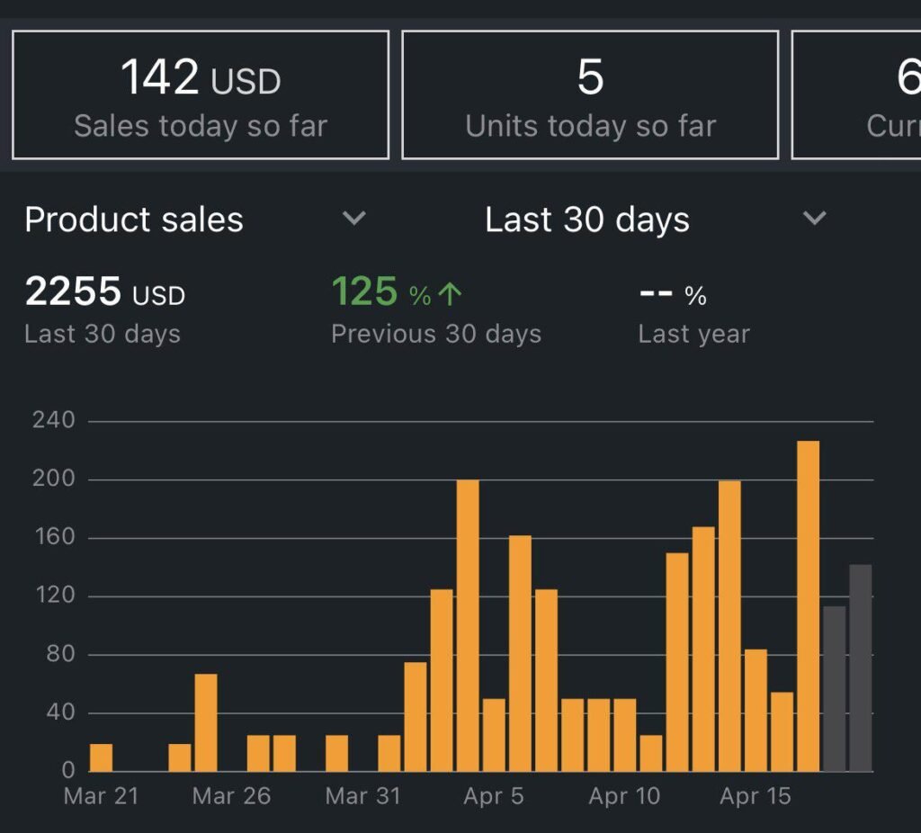Tap the 2255 USD last 30 days total
The width and height of the screenshot is (921, 833).
(x=104, y=293)
